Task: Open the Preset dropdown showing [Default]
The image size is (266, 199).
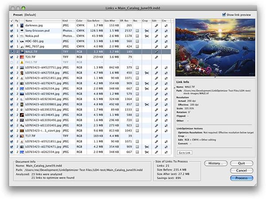Action: (x=31, y=14)
